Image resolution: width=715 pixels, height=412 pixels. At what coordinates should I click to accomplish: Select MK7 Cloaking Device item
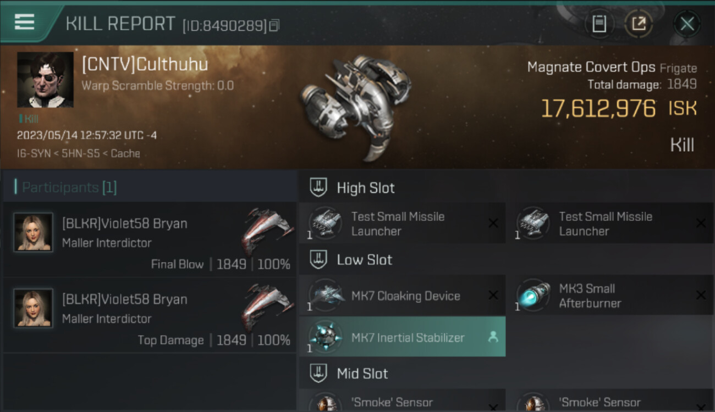[405, 296]
